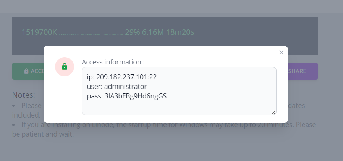
Task: Click the green padlock icon in dialog
Action: pyautogui.click(x=65, y=67)
